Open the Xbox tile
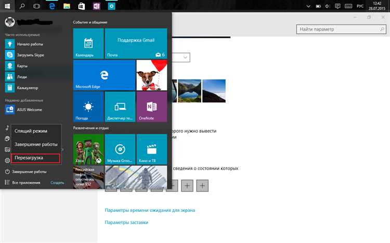The image size is (390, 243). (x=88, y=150)
